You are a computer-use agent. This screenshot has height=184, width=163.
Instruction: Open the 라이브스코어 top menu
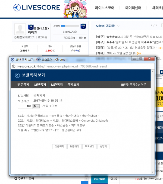(x=105, y=8)
